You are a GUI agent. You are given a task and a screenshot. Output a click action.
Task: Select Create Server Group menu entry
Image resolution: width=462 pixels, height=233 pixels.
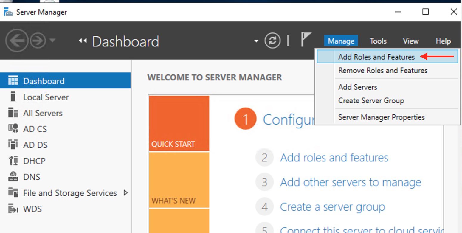pos(387,100)
